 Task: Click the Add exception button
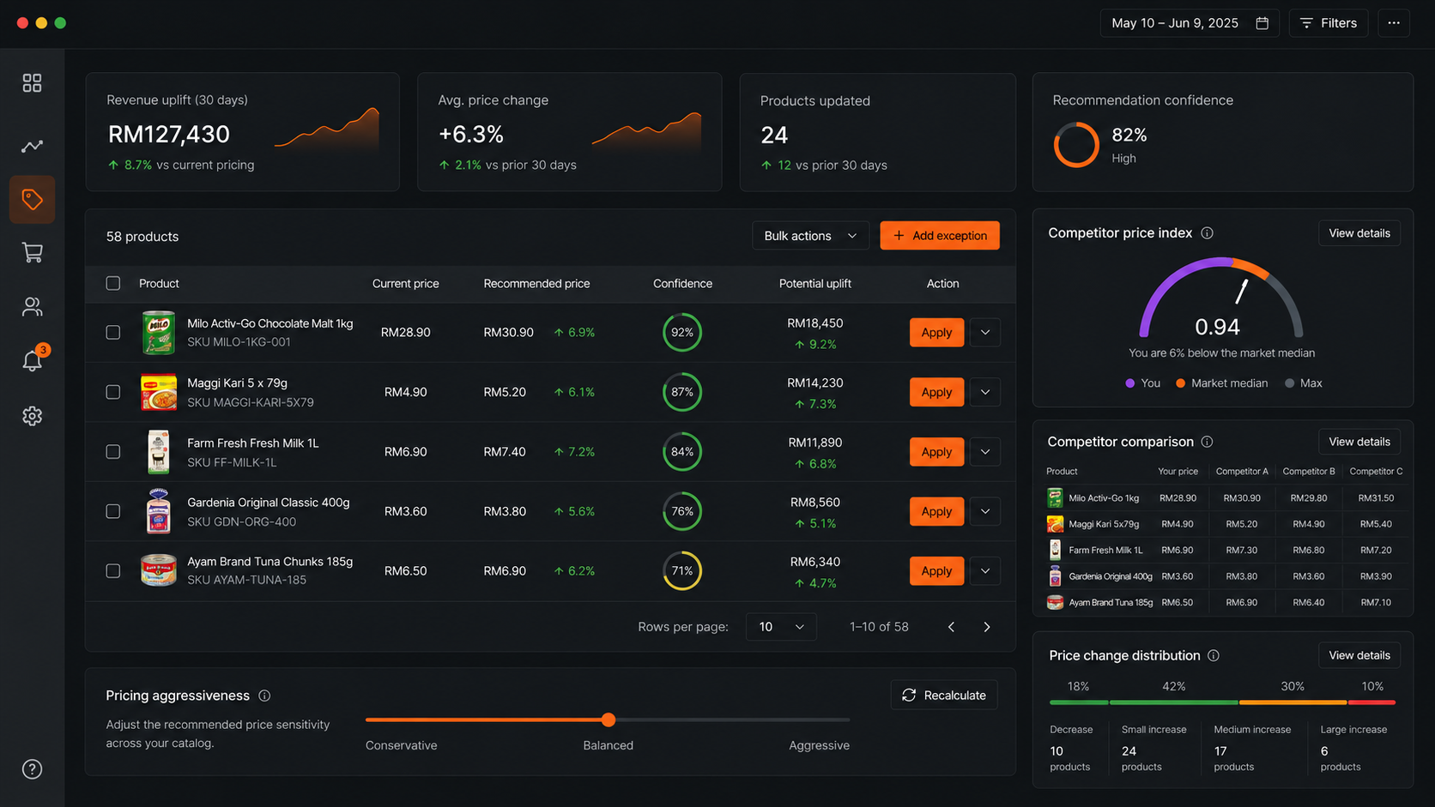tap(940, 236)
